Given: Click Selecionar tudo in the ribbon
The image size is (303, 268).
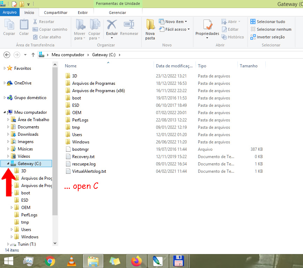Looking at the screenshot, I should tap(268, 22).
